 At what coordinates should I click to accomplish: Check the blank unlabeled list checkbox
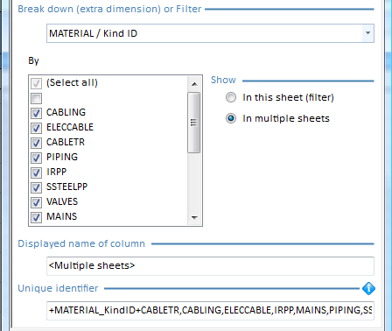tap(36, 98)
